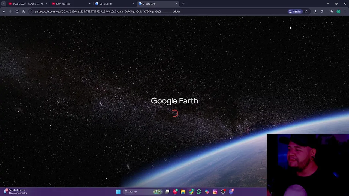Close the DILLOM - REALITY tab
349x196 pixels.
[x=46, y=4]
